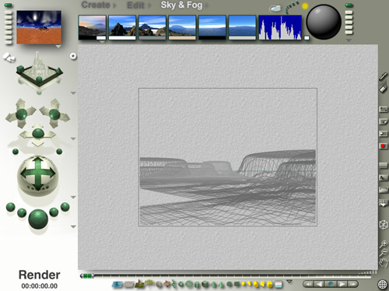This screenshot has height=291, width=389.
Task: Click the cloud histogram frequency thumbnail
Action: pos(280,27)
